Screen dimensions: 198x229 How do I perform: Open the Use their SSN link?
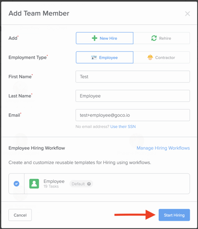click(123, 127)
